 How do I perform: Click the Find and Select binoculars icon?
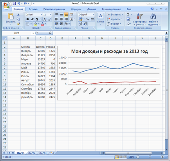pos(153,19)
